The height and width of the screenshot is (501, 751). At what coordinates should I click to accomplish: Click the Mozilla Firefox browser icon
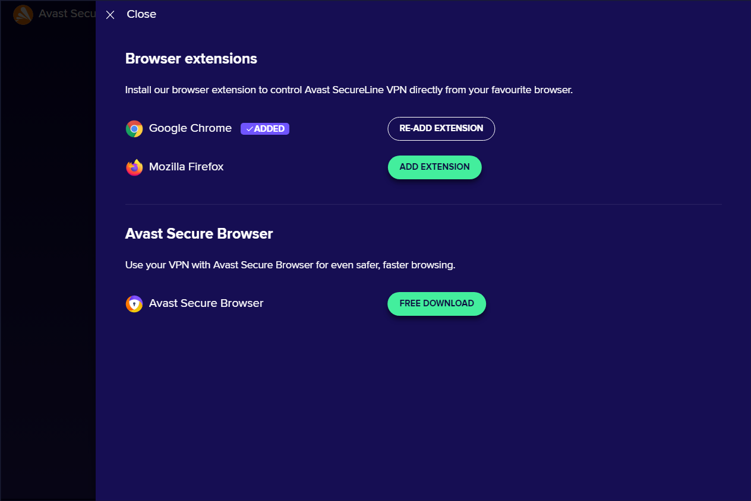134,167
